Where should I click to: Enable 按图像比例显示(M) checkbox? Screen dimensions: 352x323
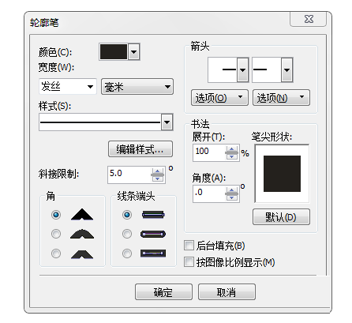pos(189,262)
